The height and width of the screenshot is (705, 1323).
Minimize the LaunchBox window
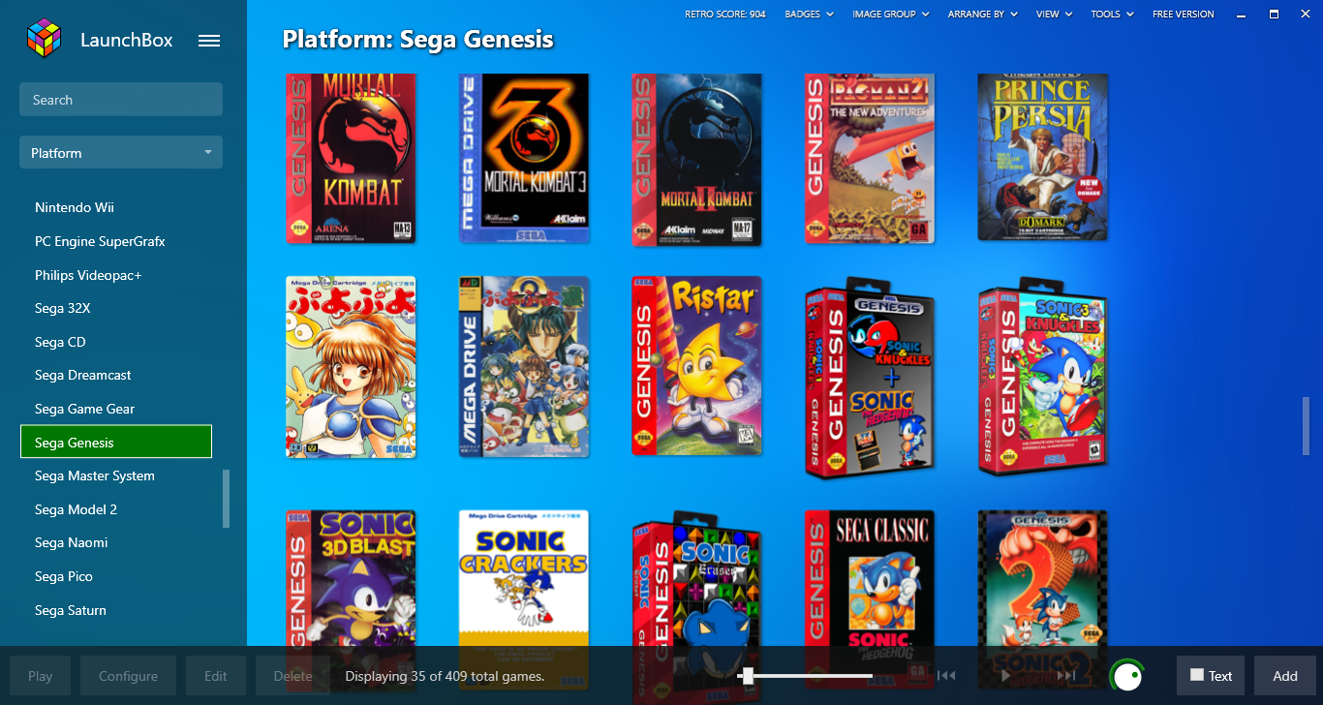(x=1243, y=15)
